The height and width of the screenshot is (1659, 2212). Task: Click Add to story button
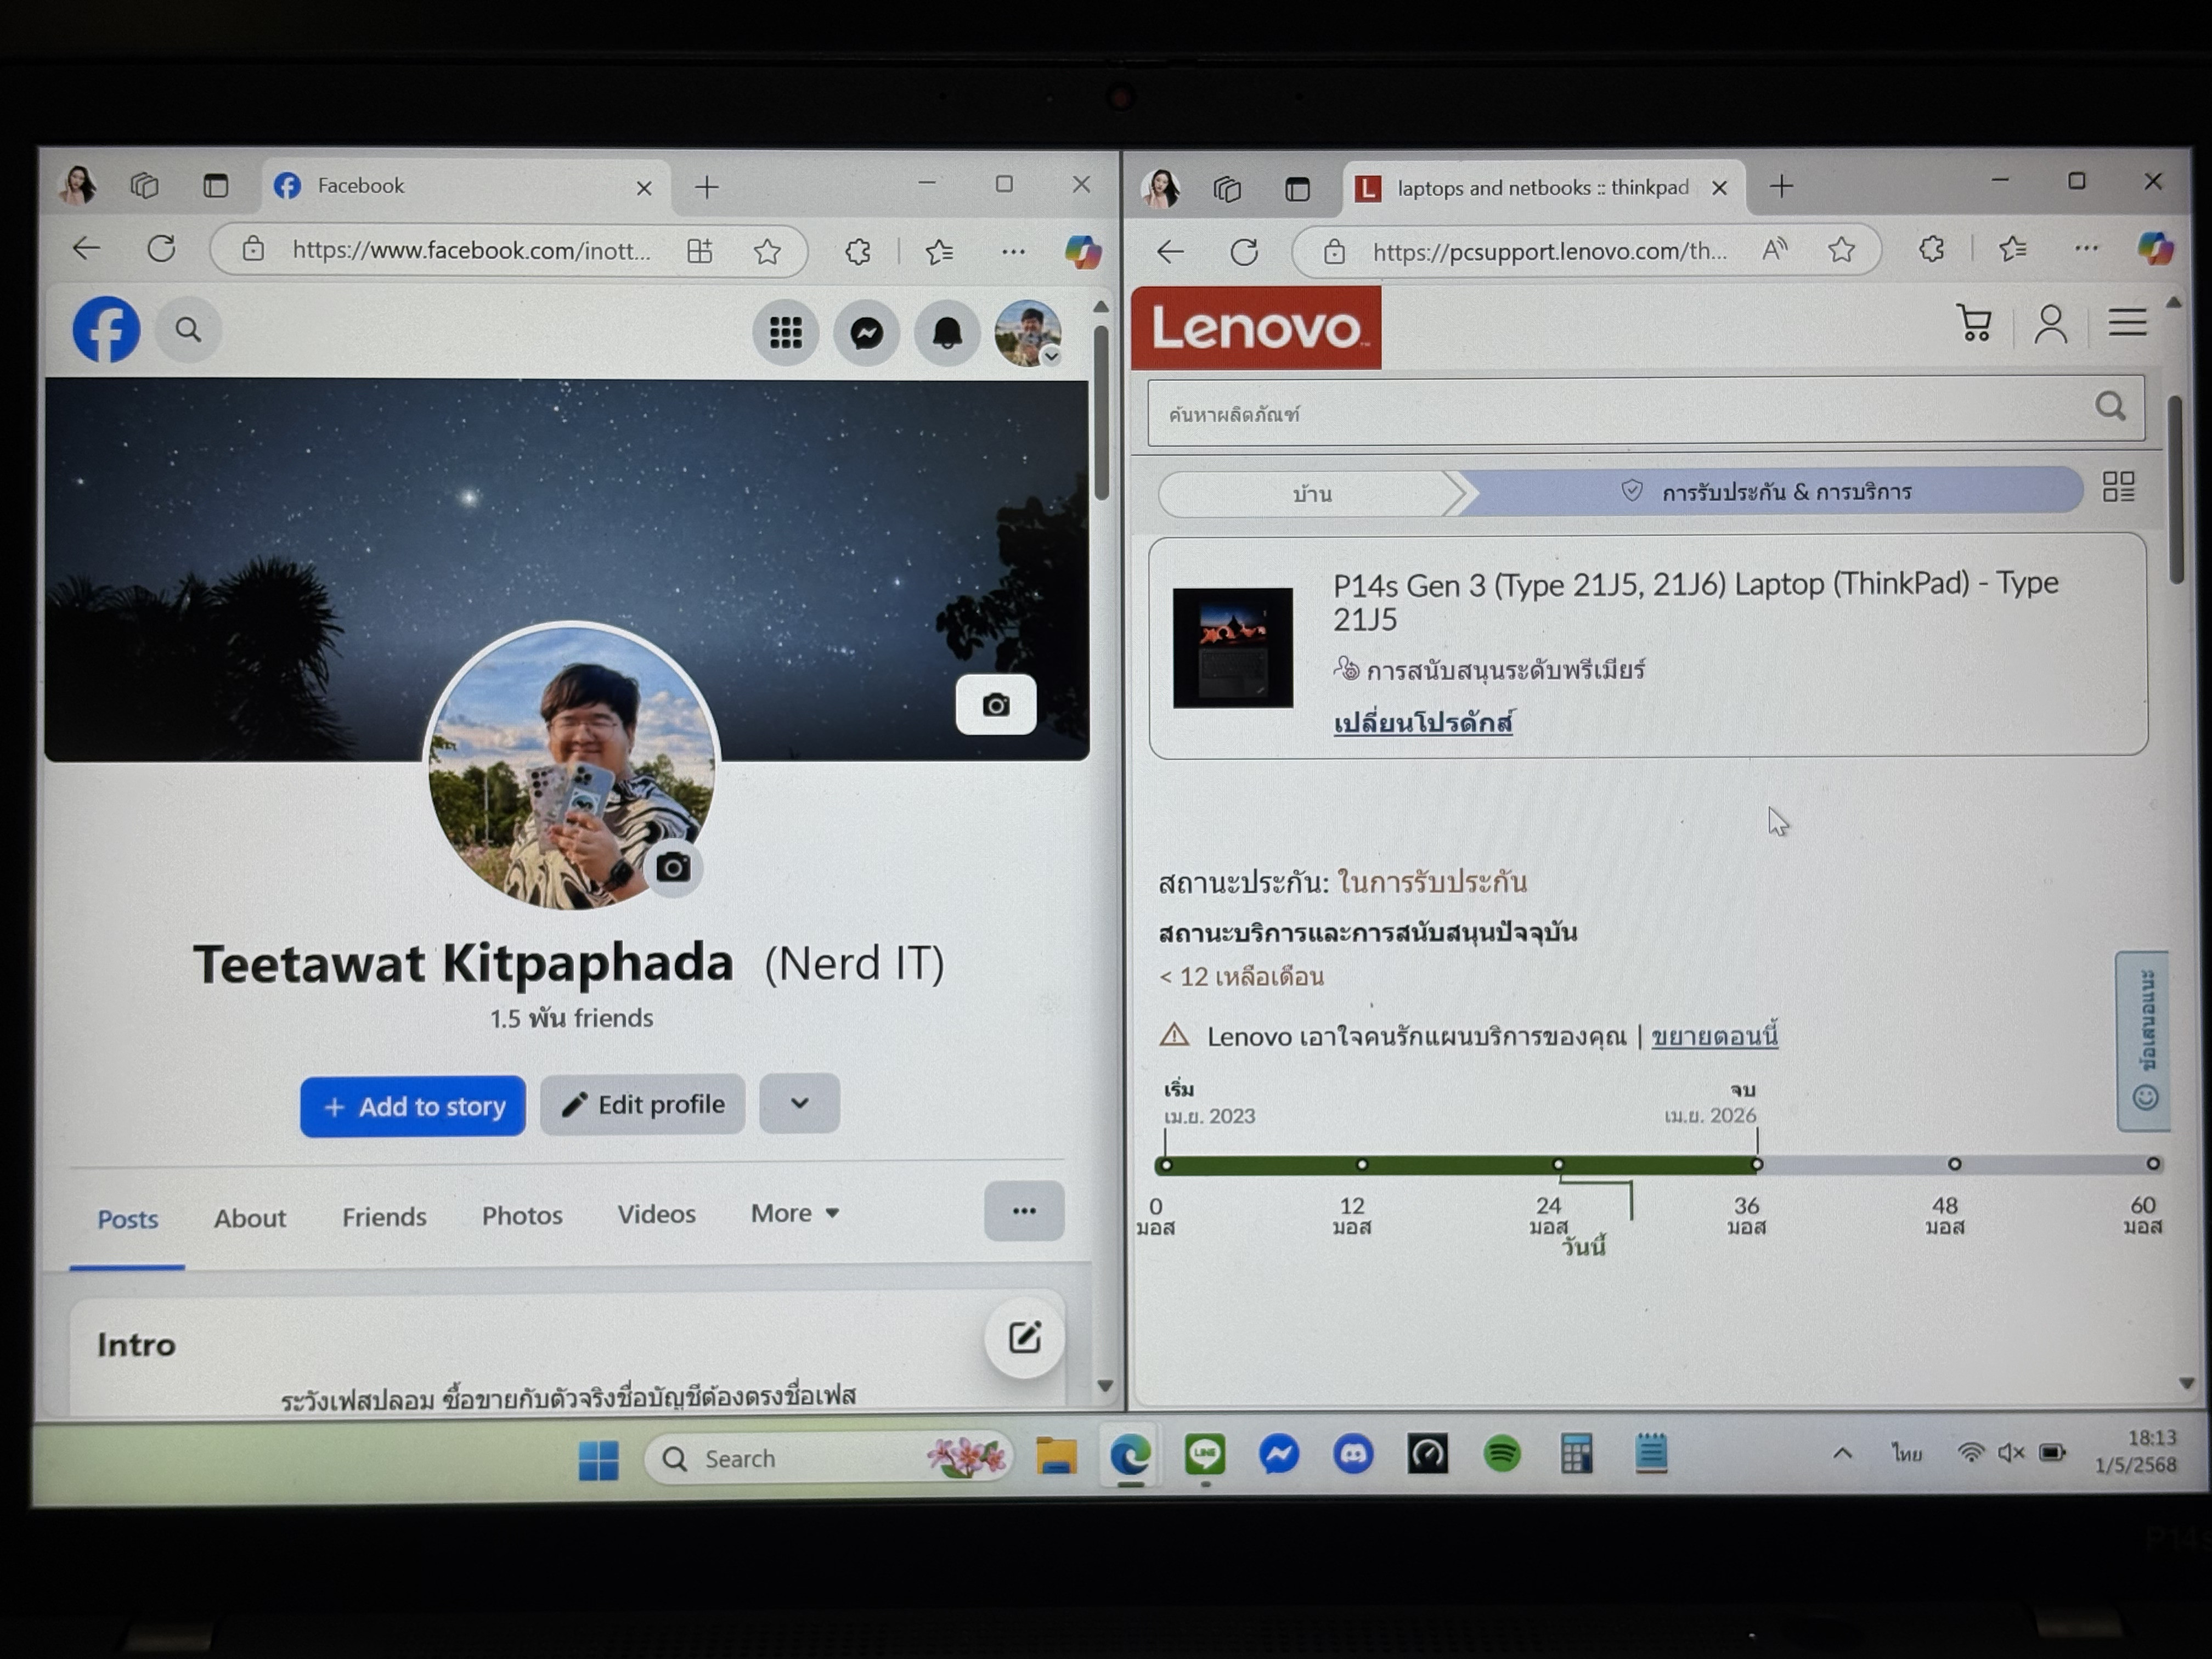[x=412, y=1106]
